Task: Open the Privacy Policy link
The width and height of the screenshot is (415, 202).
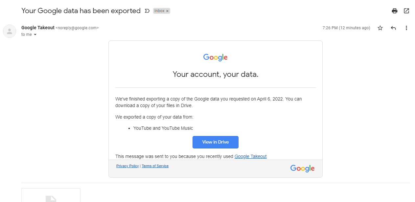Action: [x=127, y=166]
